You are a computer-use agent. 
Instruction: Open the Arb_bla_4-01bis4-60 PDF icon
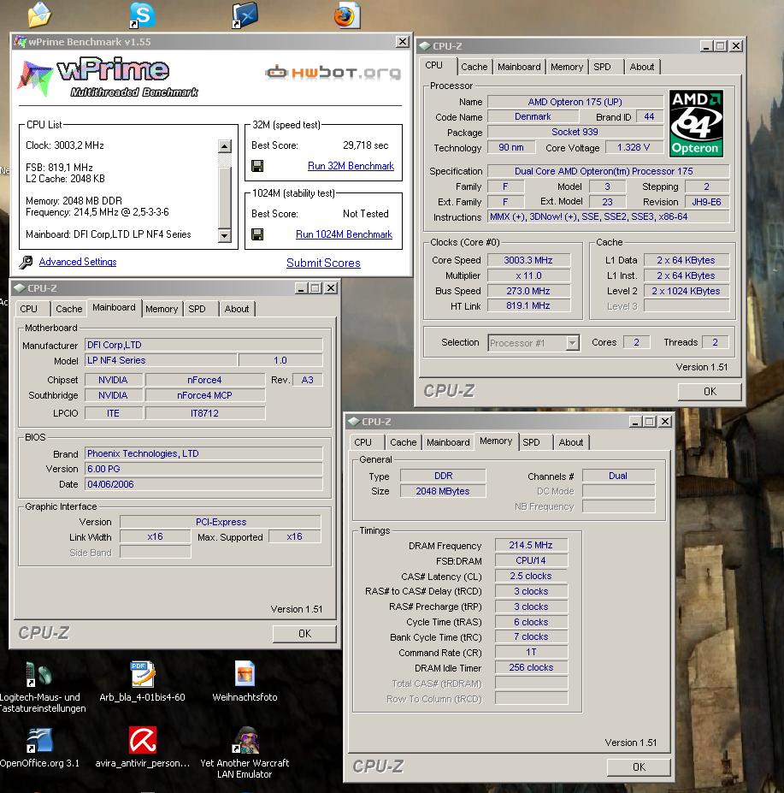coord(143,675)
